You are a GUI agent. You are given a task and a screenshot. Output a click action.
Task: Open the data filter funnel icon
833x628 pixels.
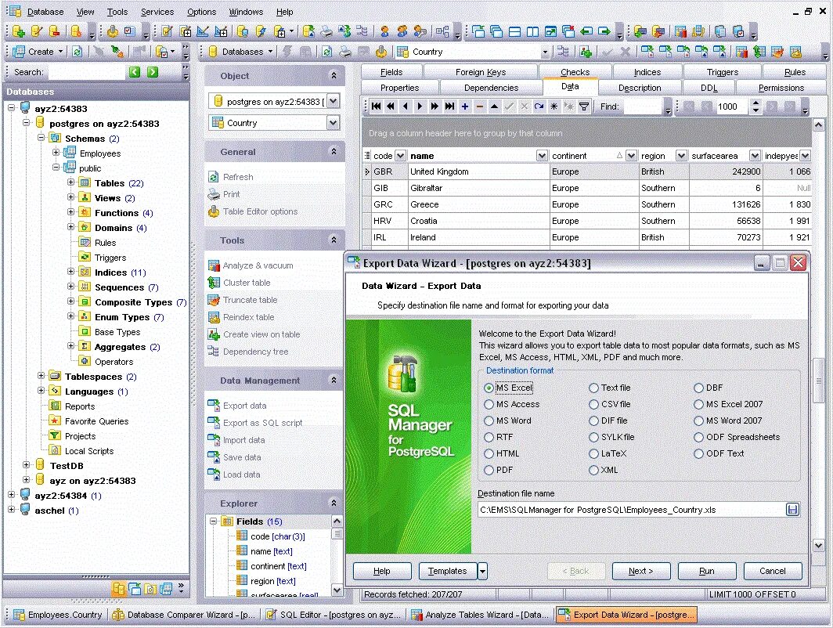coord(584,106)
